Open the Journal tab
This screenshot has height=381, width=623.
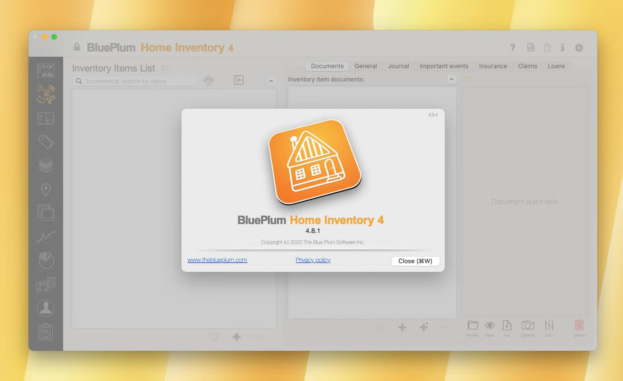click(398, 66)
